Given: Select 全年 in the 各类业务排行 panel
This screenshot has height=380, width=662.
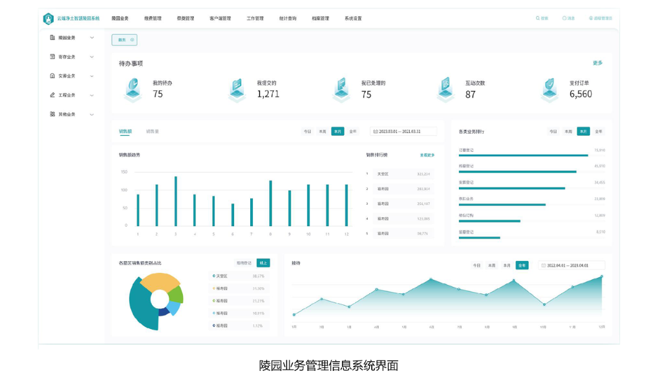Looking at the screenshot, I should pyautogui.click(x=599, y=132).
